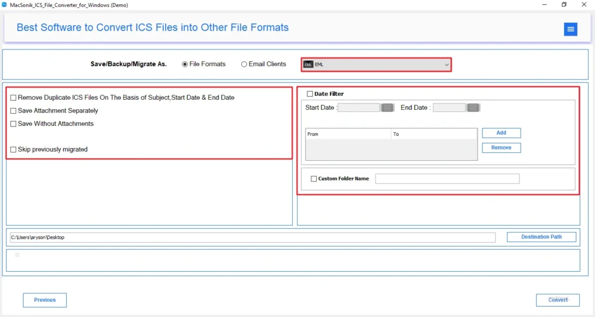Click the Start Date calendar picker icon
Image resolution: width=595 pixels, height=317 pixels.
click(388, 107)
